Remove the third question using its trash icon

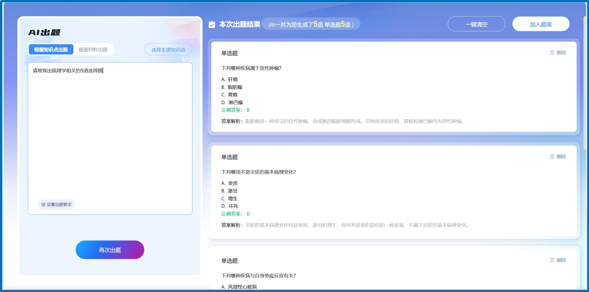pyautogui.click(x=552, y=260)
